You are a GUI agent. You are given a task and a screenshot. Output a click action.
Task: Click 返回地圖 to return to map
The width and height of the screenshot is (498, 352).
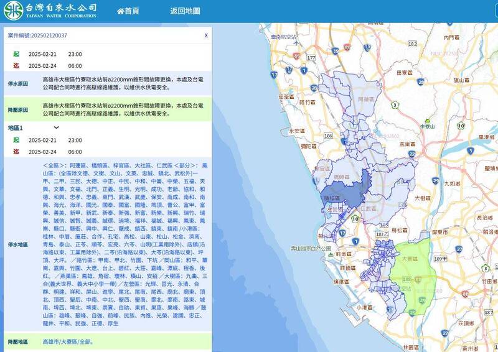pos(185,11)
